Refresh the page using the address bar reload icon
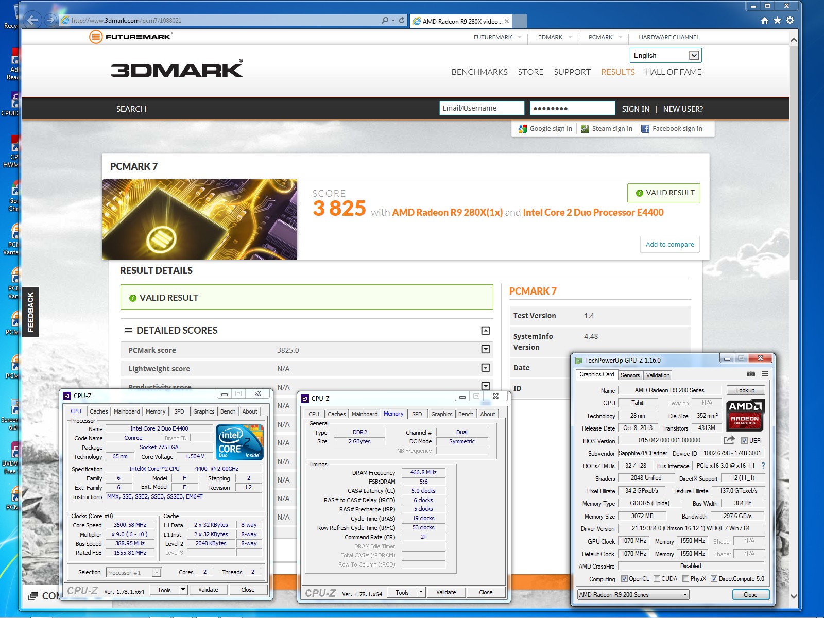Viewport: 824px width, 618px height. click(402, 21)
